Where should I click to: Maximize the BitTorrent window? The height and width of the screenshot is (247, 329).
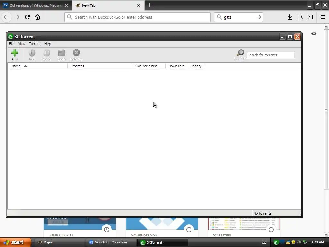290,37
